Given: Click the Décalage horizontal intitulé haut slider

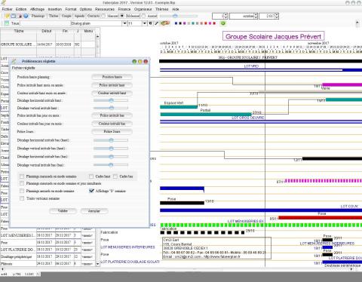Looking at the screenshot, I should pos(111,100).
